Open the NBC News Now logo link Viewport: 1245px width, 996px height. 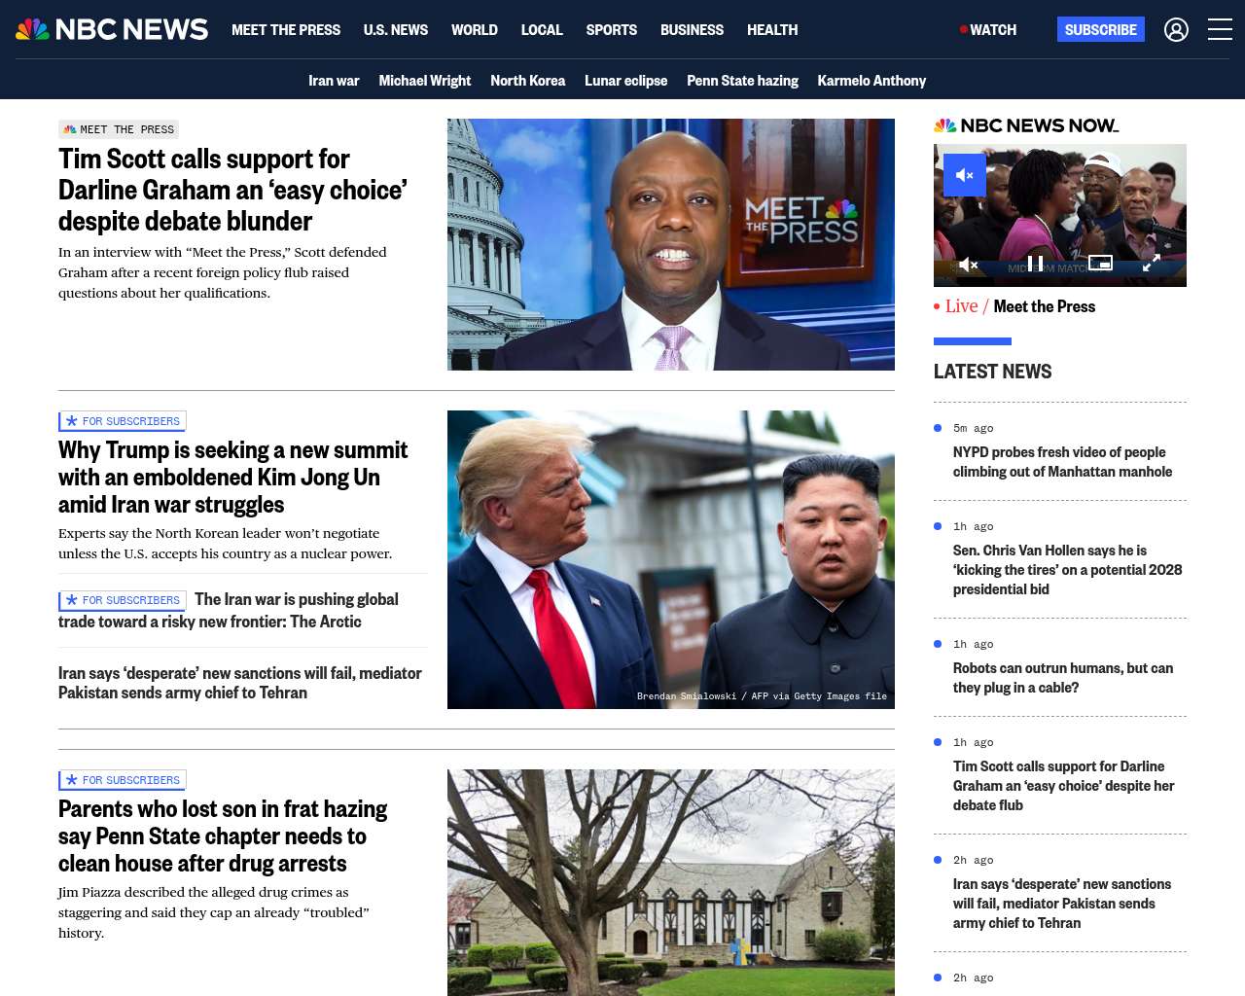1026,125
